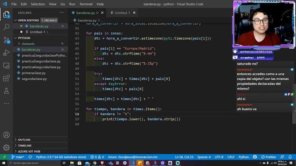This screenshot has height=166, width=296.
Task: Click the feedback smiley icon in status bar
Action: point(255,157)
